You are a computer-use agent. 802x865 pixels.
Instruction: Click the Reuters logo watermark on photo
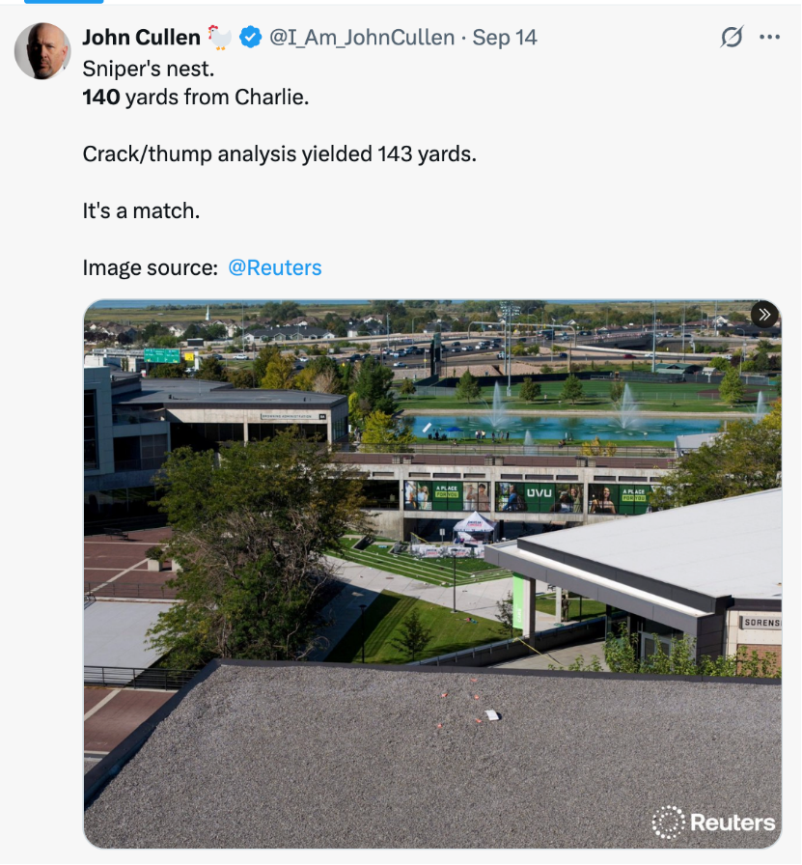coord(714,823)
